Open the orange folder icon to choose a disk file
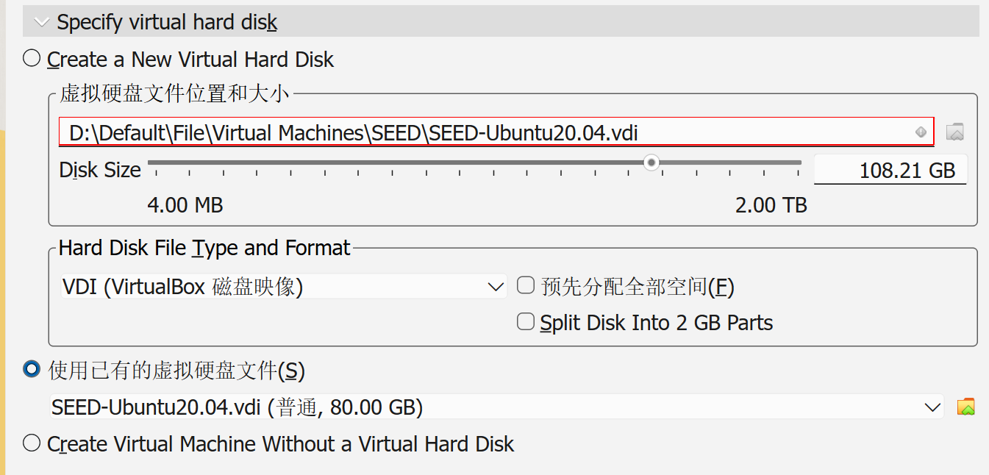 965,407
